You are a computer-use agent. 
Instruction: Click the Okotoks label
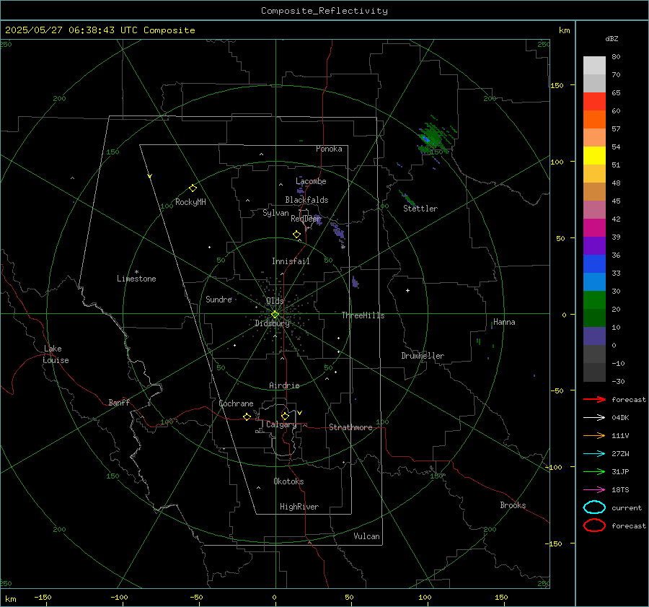coord(288,481)
